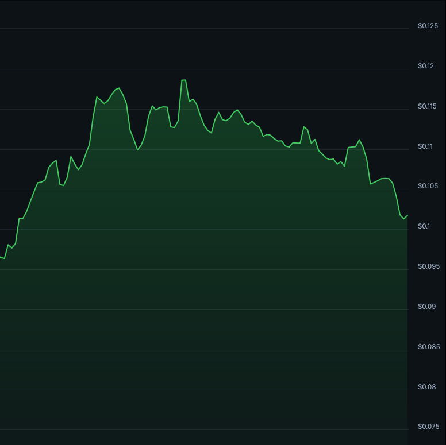Click the $0.105 price axis label

(428, 186)
